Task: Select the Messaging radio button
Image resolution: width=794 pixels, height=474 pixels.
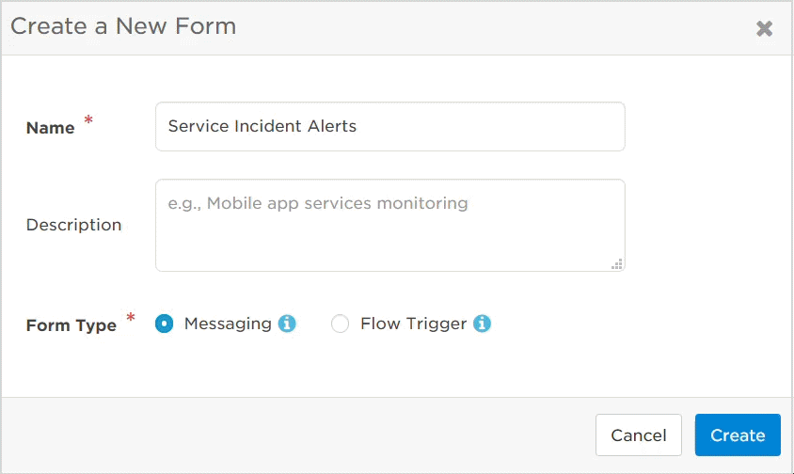Action: (164, 324)
